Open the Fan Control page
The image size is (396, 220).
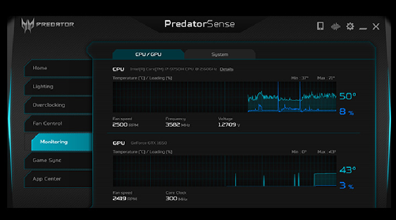58,123
